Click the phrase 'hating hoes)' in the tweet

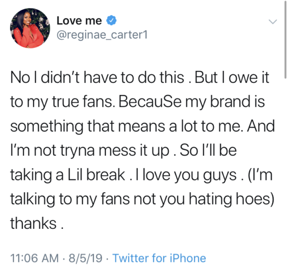pyautogui.click(x=231, y=199)
